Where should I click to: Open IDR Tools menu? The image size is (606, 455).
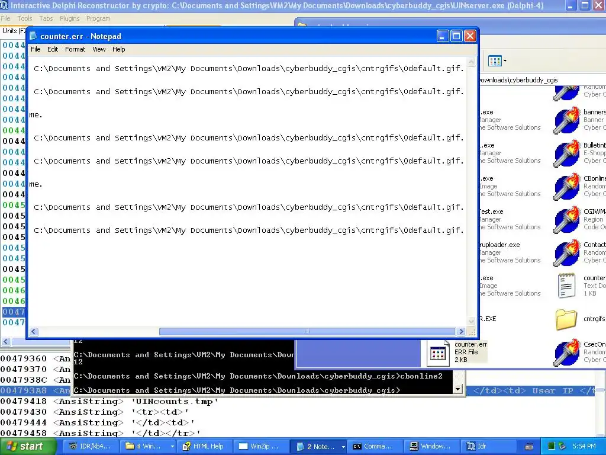coord(25,18)
